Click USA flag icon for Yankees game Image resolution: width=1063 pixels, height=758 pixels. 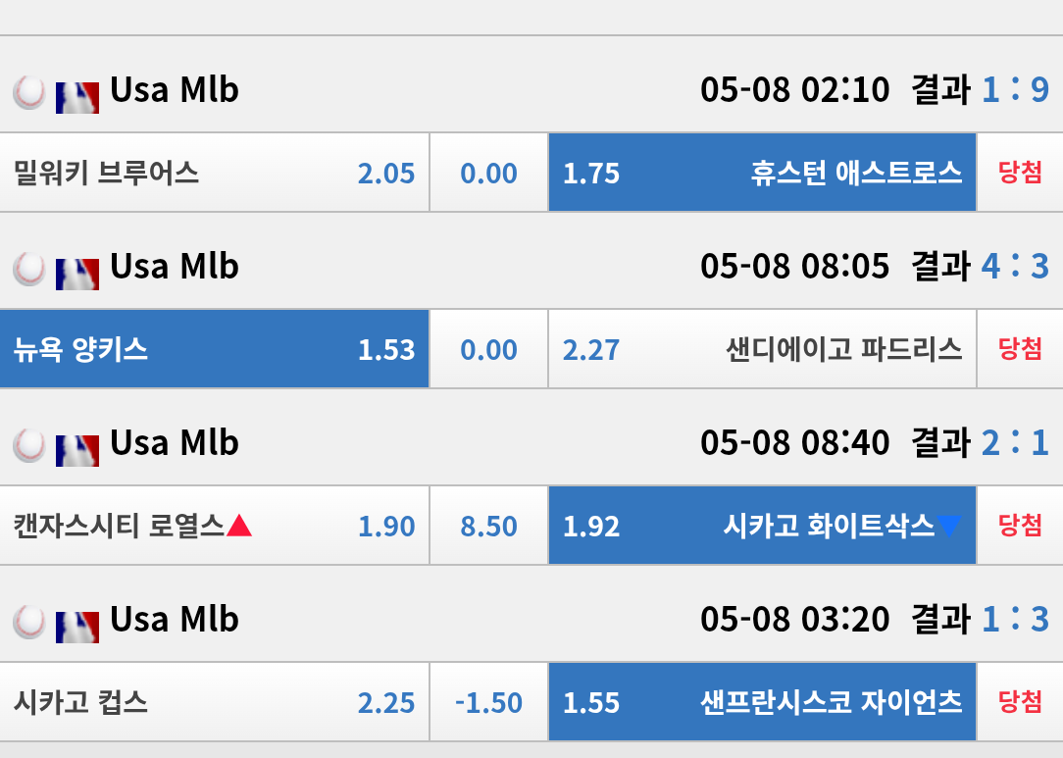pos(77,270)
